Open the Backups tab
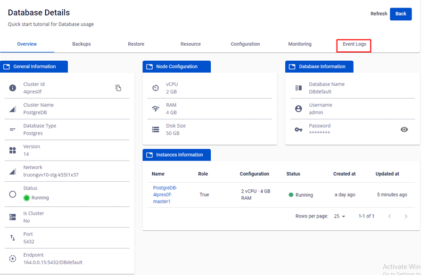Image resolution: width=421 pixels, height=275 pixels. tap(82, 44)
